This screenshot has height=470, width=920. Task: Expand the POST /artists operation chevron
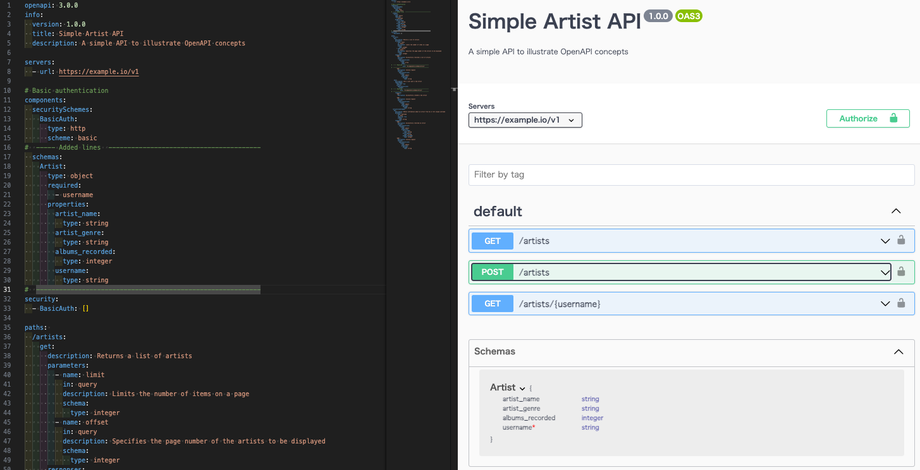[885, 272]
